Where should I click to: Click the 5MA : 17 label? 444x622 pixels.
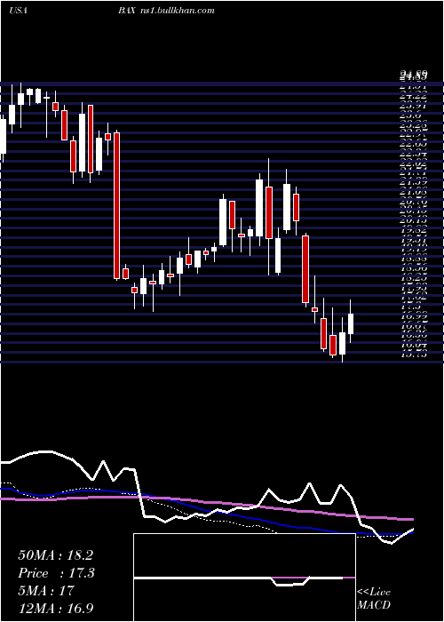tap(46, 591)
